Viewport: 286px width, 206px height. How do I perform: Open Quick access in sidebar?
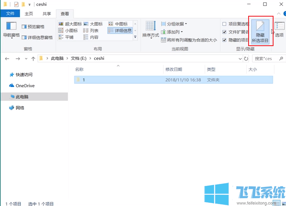[x=21, y=75]
